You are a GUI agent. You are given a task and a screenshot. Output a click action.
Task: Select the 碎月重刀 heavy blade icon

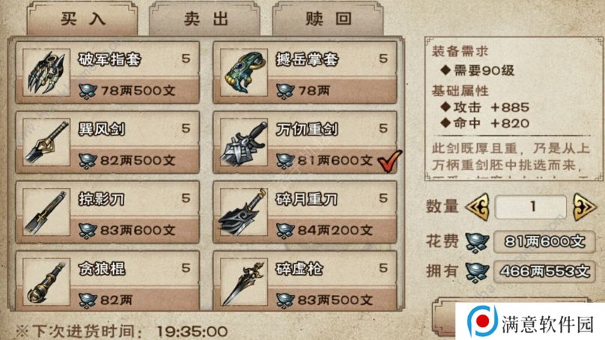click(244, 212)
